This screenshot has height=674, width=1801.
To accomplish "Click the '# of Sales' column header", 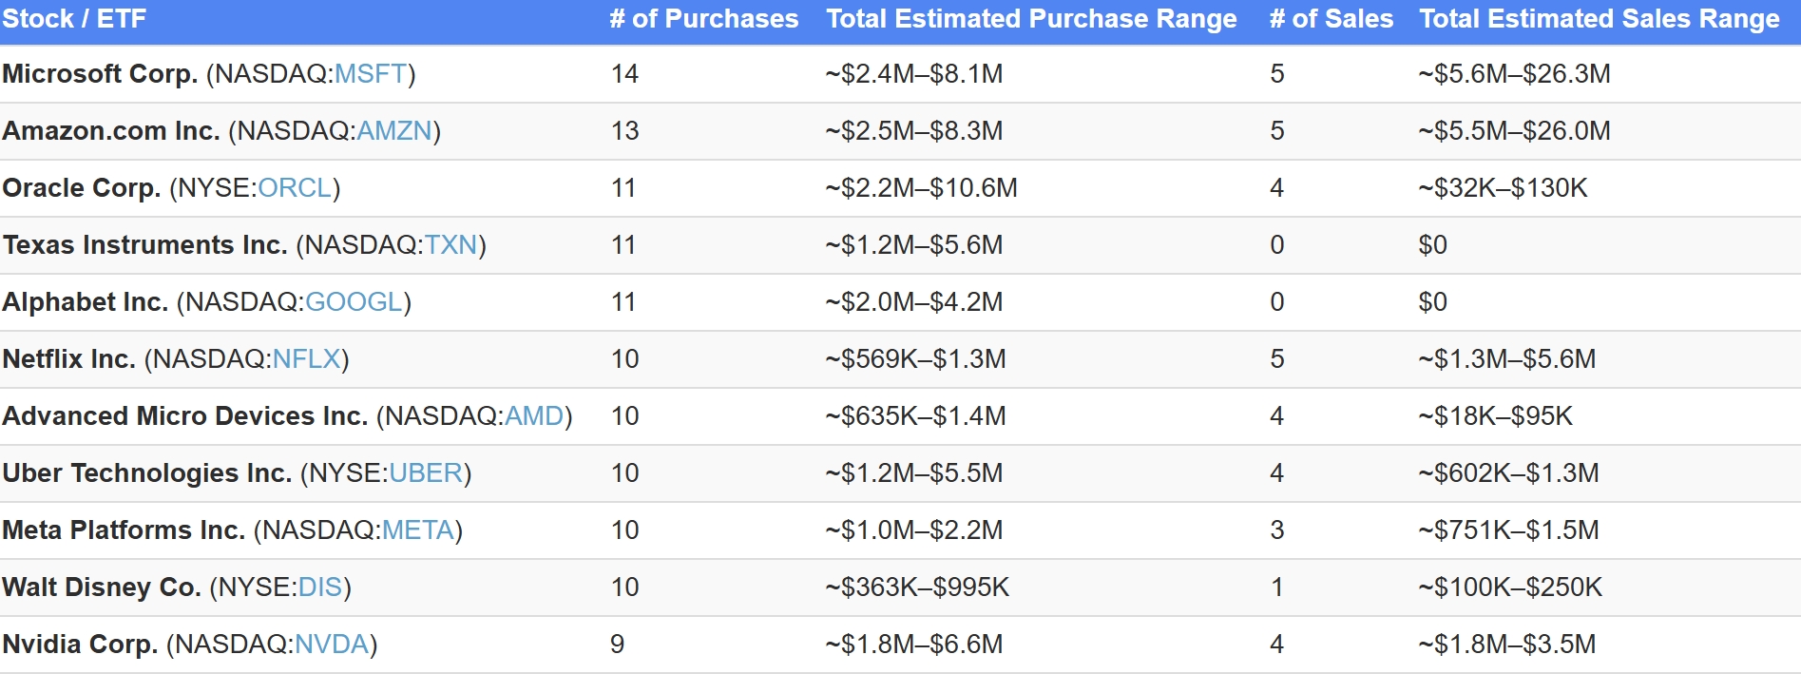I will pyautogui.click(x=1332, y=19).
